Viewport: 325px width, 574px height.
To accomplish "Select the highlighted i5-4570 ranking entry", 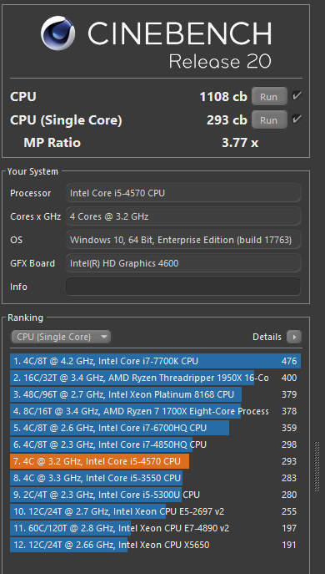I will click(155, 461).
